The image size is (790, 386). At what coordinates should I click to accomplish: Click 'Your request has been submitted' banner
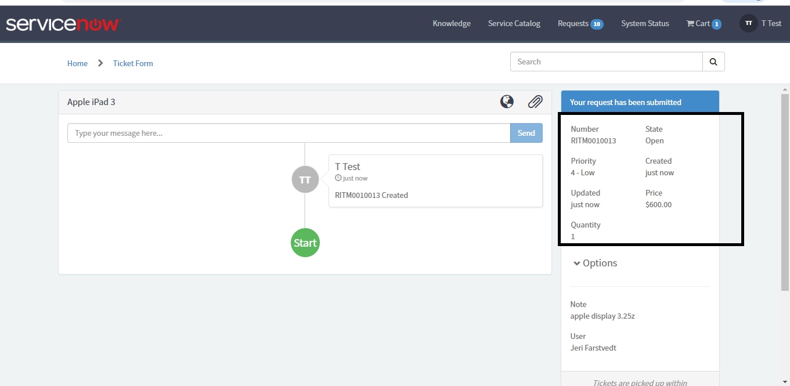tap(640, 102)
